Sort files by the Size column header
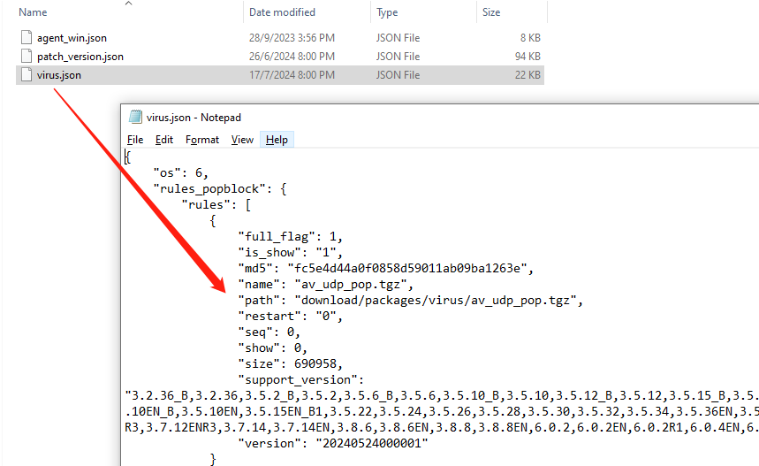 491,12
